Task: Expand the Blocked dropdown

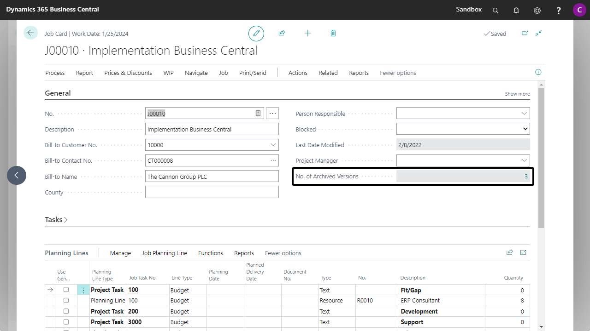Action: pos(525,129)
